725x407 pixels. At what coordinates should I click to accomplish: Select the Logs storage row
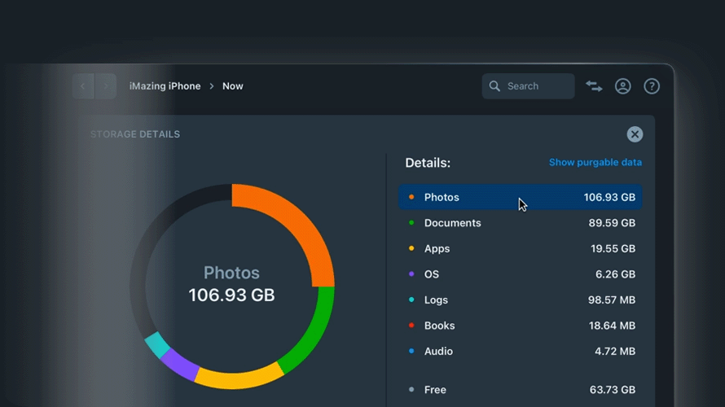[520, 300]
